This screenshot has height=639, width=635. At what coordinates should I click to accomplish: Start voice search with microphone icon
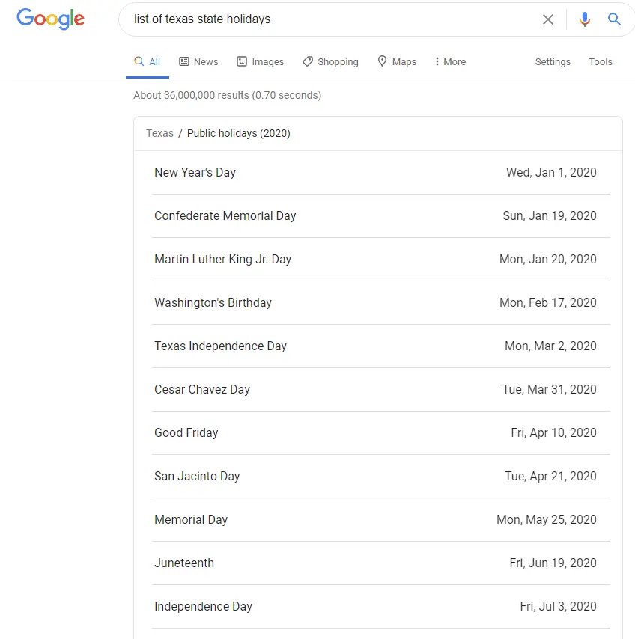pyautogui.click(x=585, y=19)
